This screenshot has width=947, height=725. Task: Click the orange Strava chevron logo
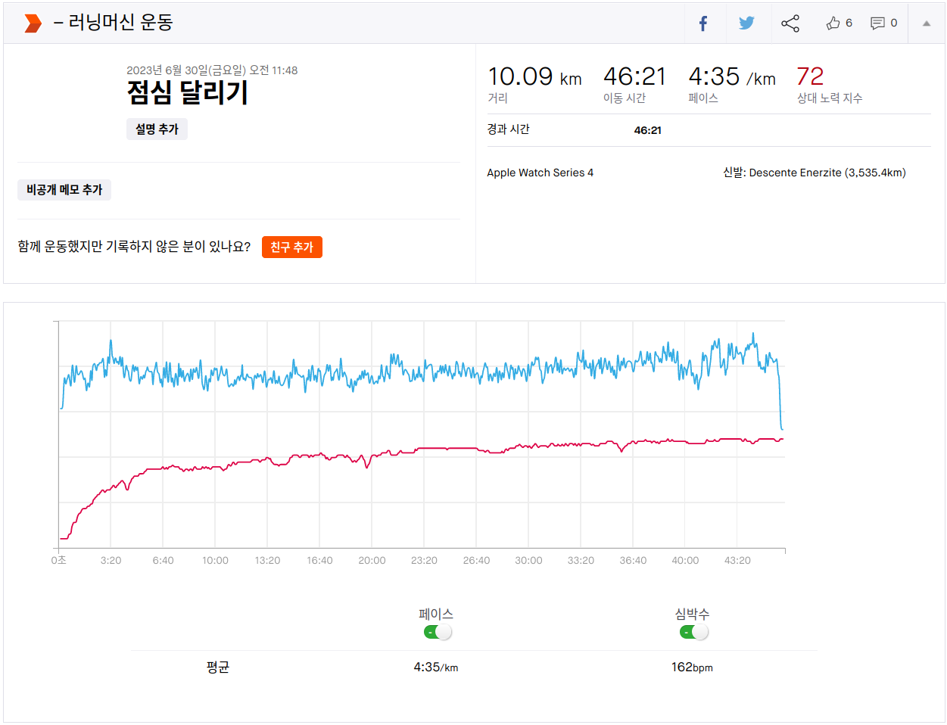[33, 23]
